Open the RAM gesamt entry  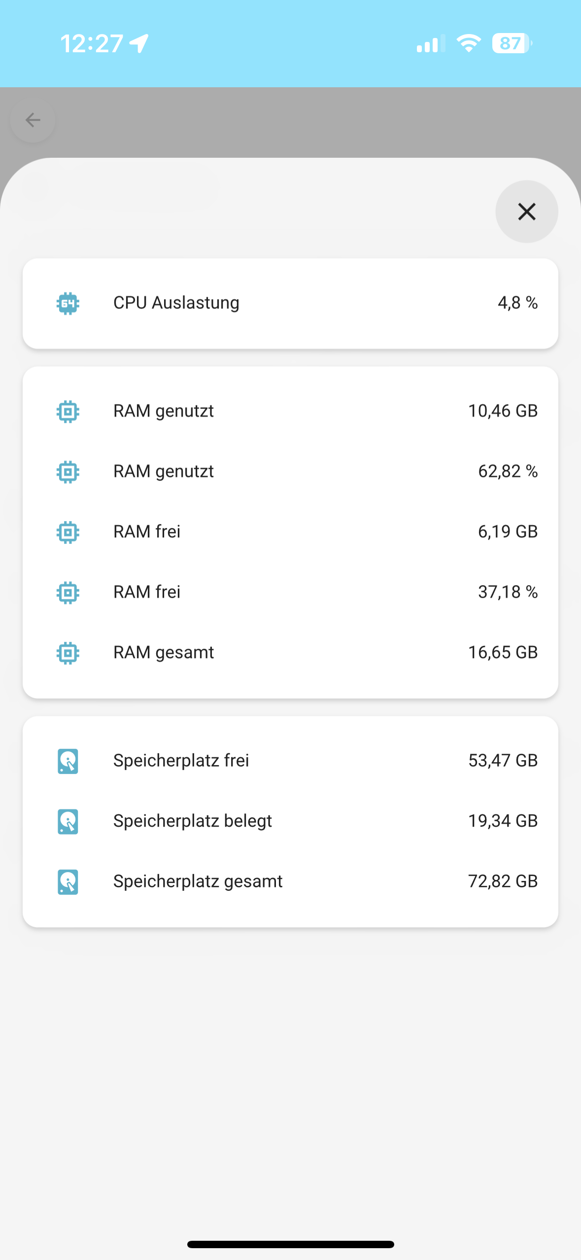tap(163, 652)
